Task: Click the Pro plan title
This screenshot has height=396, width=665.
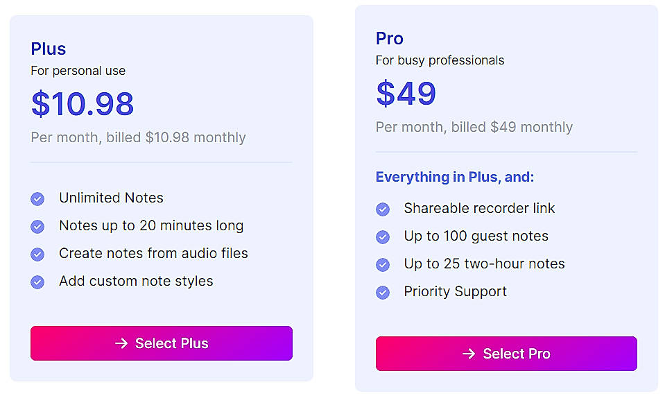Action: 390,38
